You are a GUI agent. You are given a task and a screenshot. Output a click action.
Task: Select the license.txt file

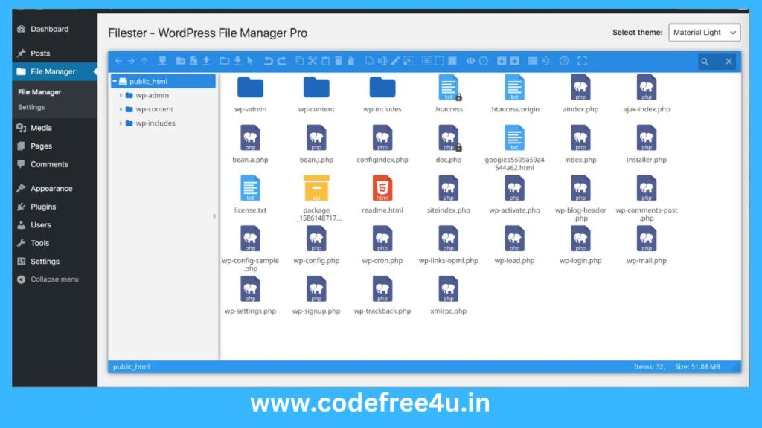coord(250,195)
